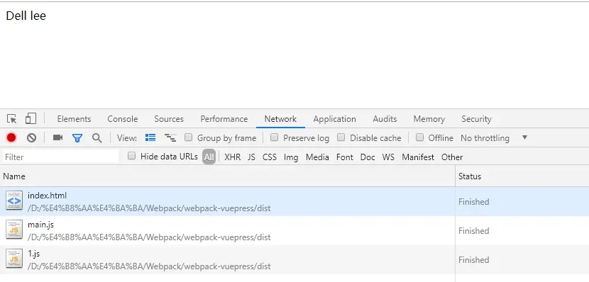Clear network log with the clear icon
The height and width of the screenshot is (282, 589).
(31, 137)
